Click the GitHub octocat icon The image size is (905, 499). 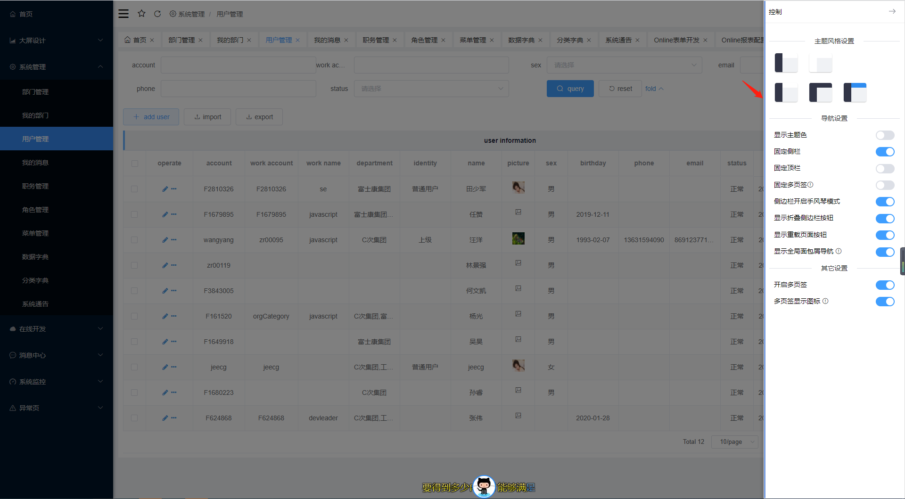(x=484, y=486)
